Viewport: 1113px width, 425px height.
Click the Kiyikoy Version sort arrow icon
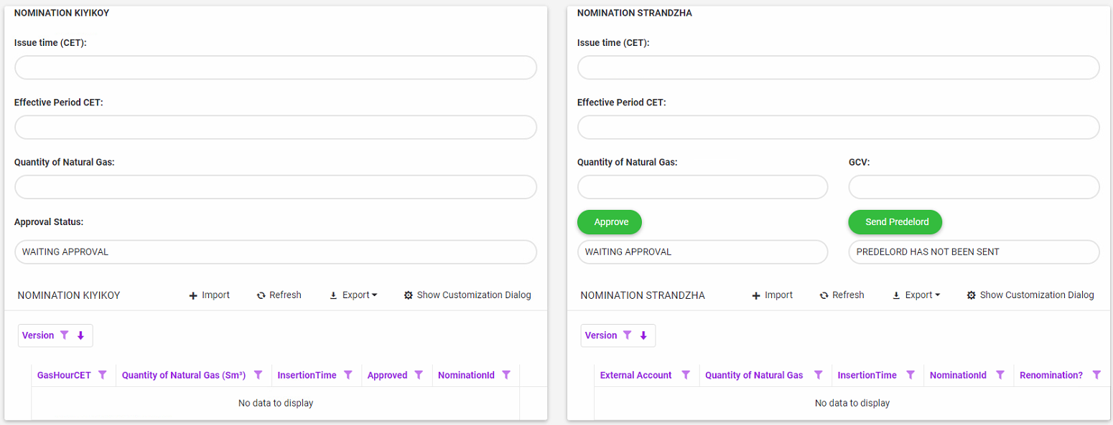[80, 335]
